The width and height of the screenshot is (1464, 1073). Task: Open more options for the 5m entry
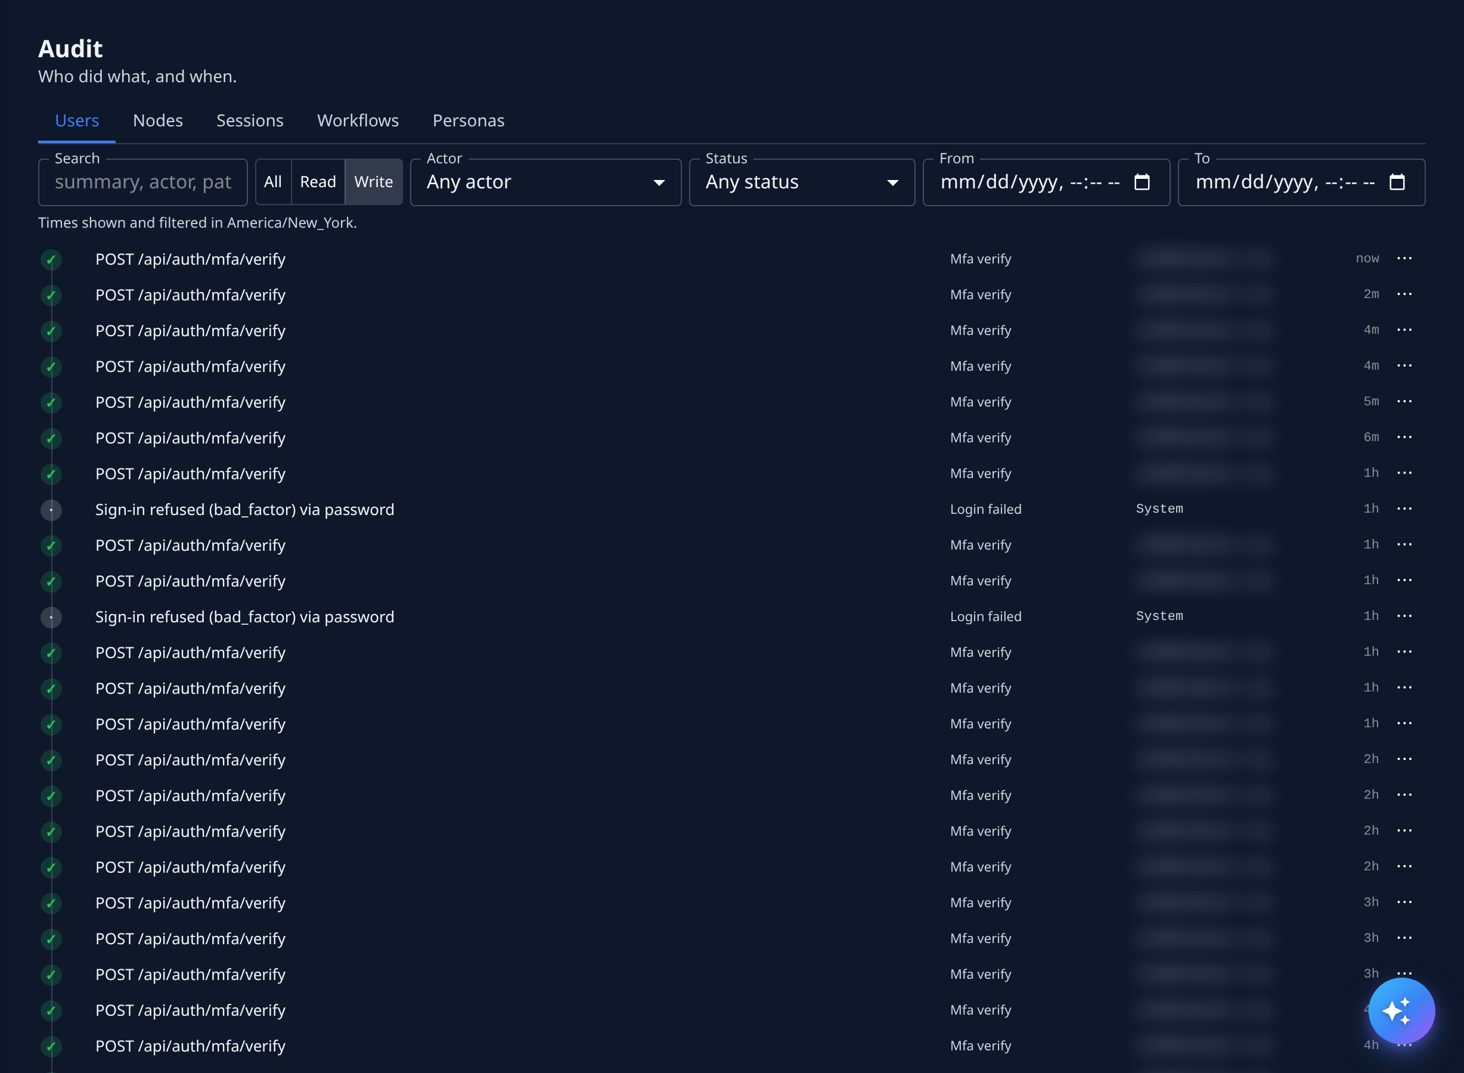1404,401
